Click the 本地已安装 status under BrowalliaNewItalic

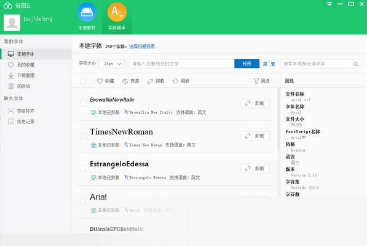(105, 112)
